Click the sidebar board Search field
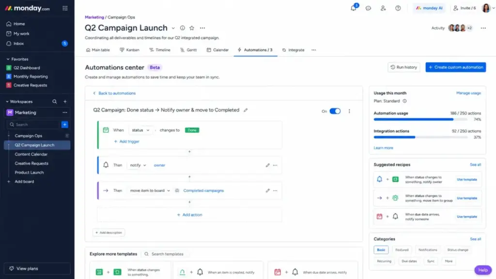This screenshot has width=496, height=279. tap(33, 124)
